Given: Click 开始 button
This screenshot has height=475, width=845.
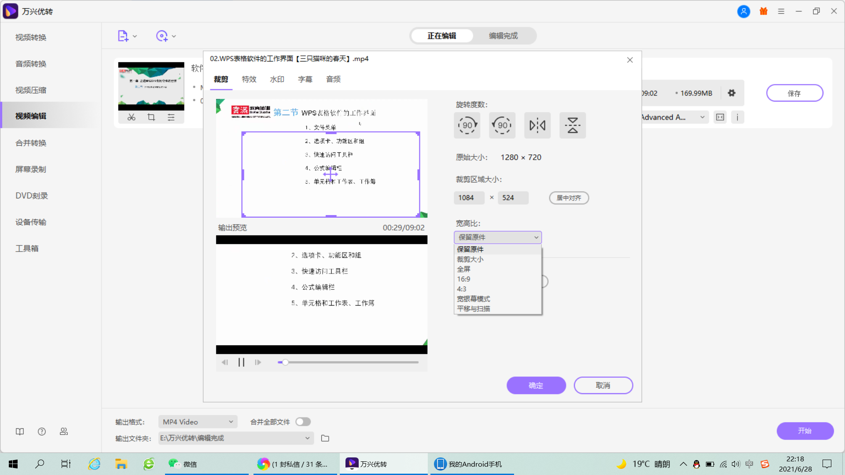Looking at the screenshot, I should 805,431.
